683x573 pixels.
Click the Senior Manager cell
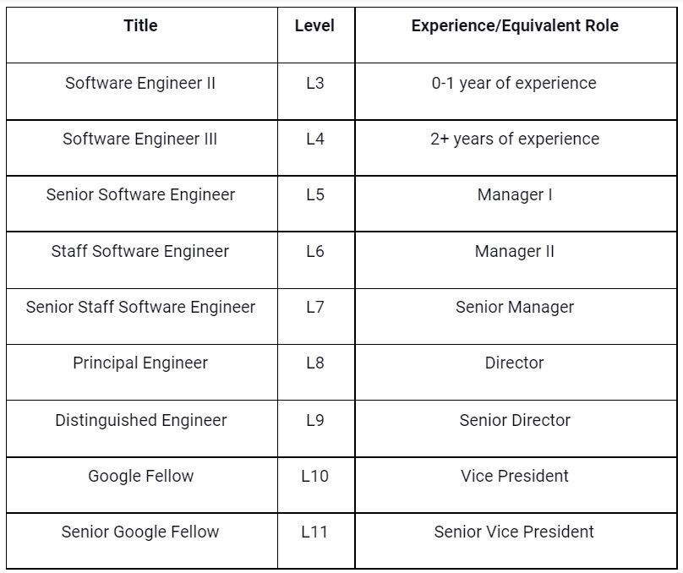pos(515,308)
